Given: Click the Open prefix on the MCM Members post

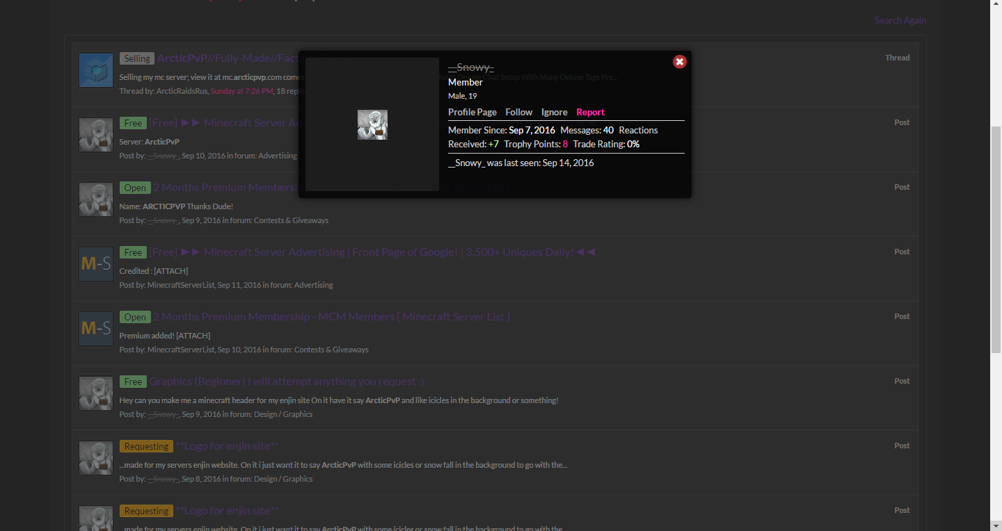Looking at the screenshot, I should coord(135,317).
